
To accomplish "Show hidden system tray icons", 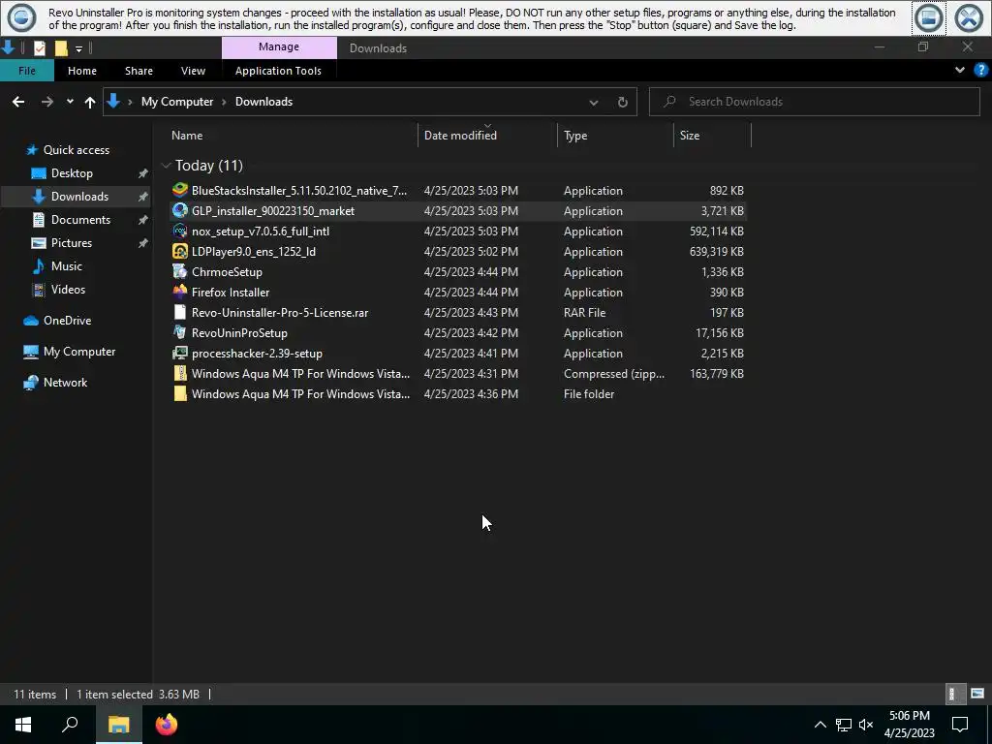I will tap(820, 725).
